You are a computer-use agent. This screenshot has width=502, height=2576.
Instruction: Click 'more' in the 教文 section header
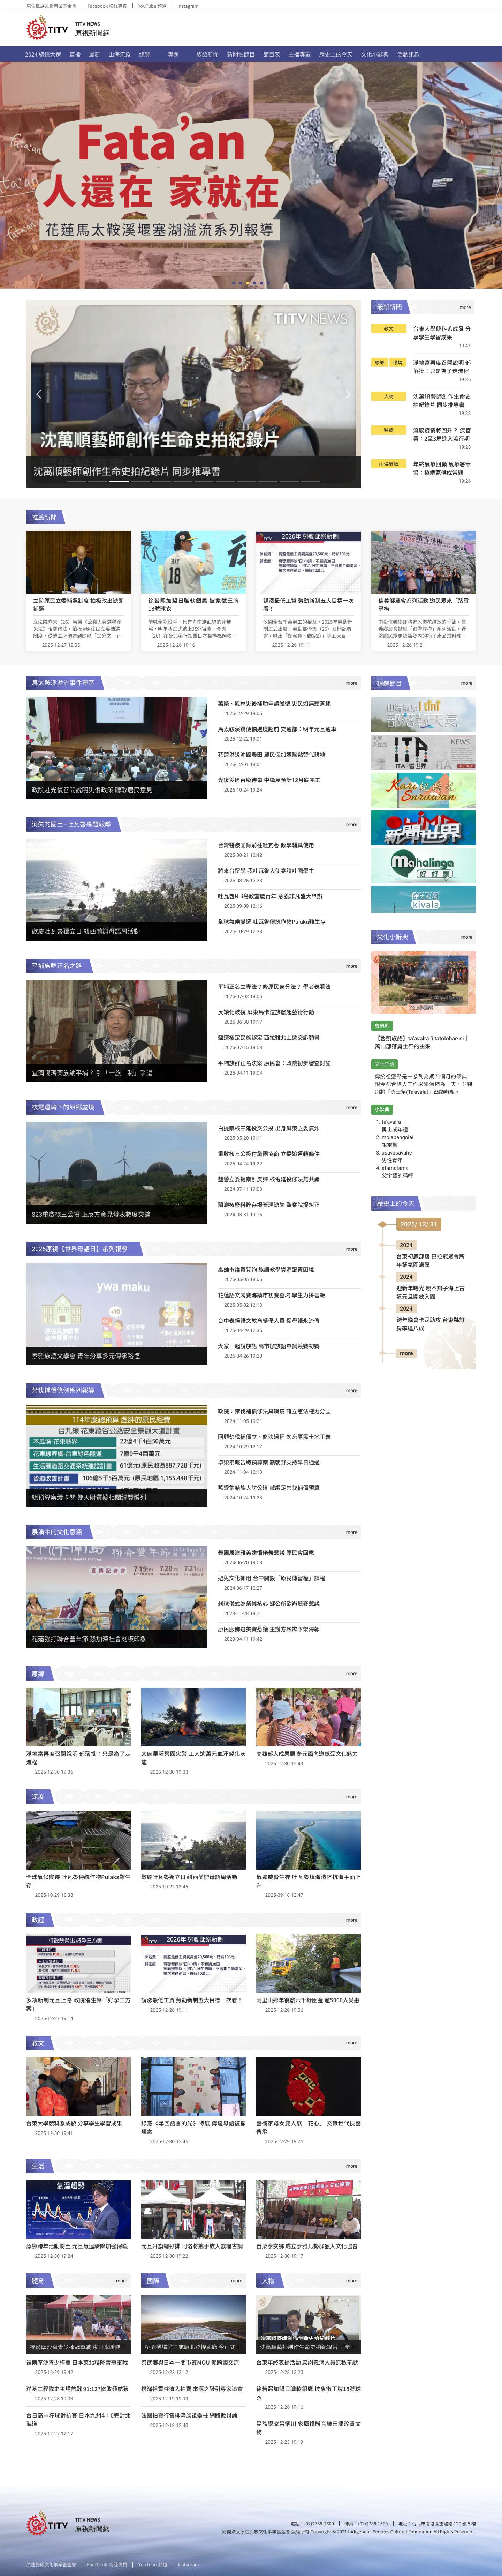(351, 2043)
